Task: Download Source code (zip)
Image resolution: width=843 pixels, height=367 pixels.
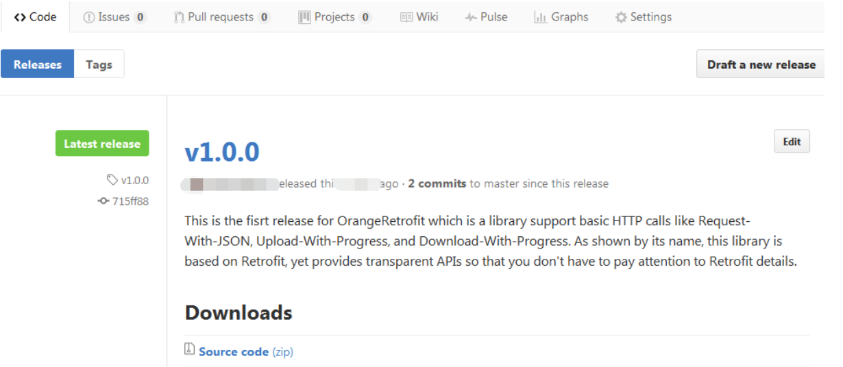Action: [x=245, y=352]
